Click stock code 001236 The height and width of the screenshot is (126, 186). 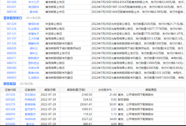(x=12, y=29)
